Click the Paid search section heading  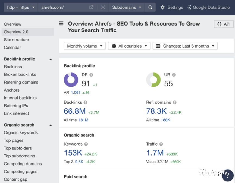click(x=76, y=177)
